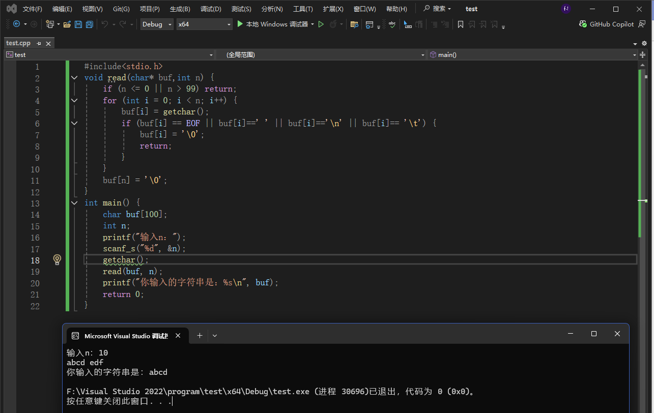Click the Visual Studio logo icon

[11, 9]
